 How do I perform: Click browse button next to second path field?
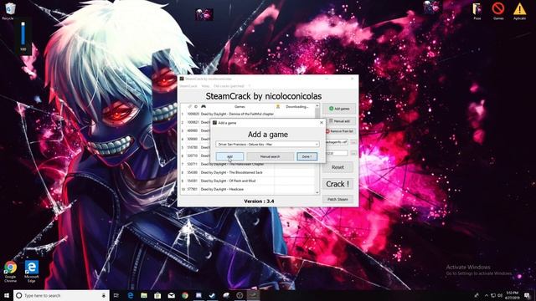point(353,153)
